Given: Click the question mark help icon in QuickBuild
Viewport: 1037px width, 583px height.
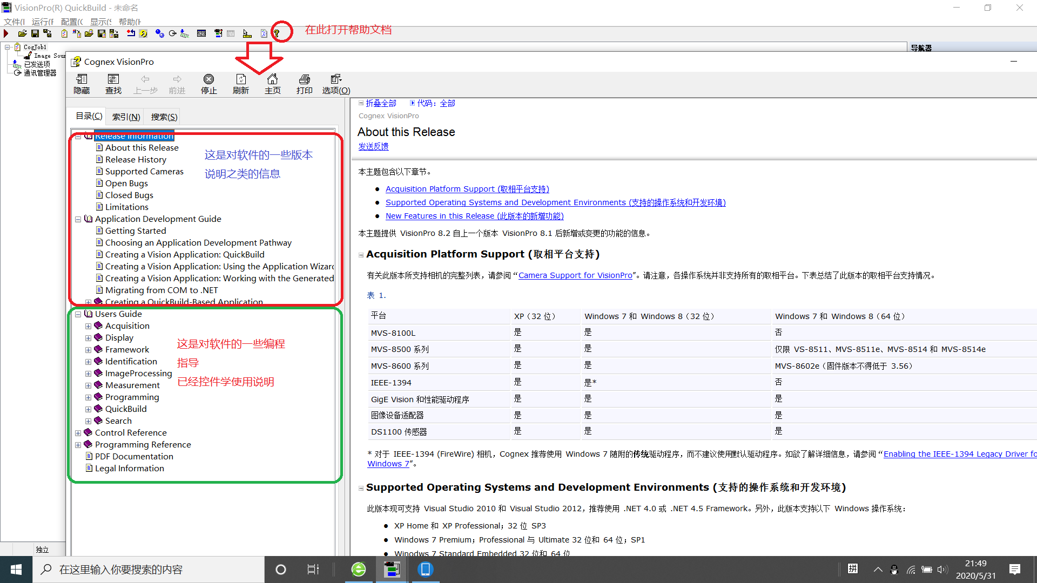Looking at the screenshot, I should pos(276,33).
